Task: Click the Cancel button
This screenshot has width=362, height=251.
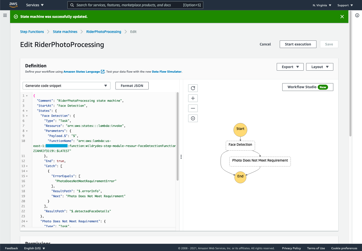Action: [x=265, y=44]
